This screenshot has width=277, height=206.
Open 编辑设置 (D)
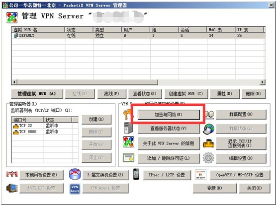pos(241,158)
